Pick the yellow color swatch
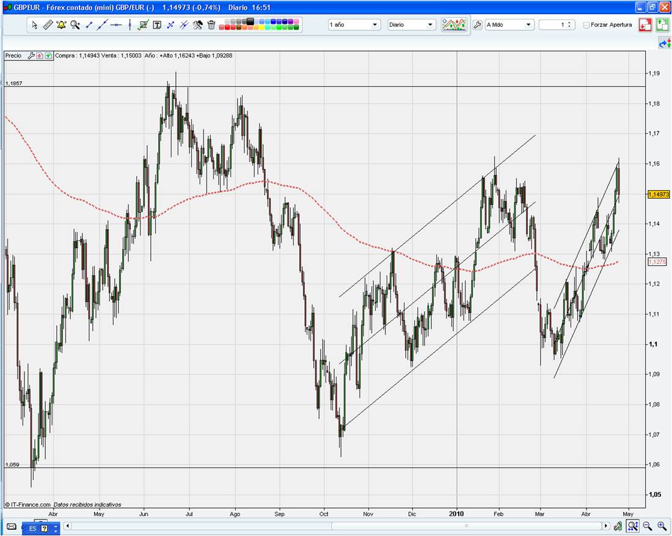The height and width of the screenshot is (536, 672). tap(261, 27)
